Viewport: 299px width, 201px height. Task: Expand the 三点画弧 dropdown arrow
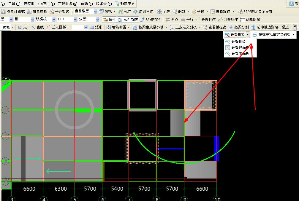tap(69, 27)
